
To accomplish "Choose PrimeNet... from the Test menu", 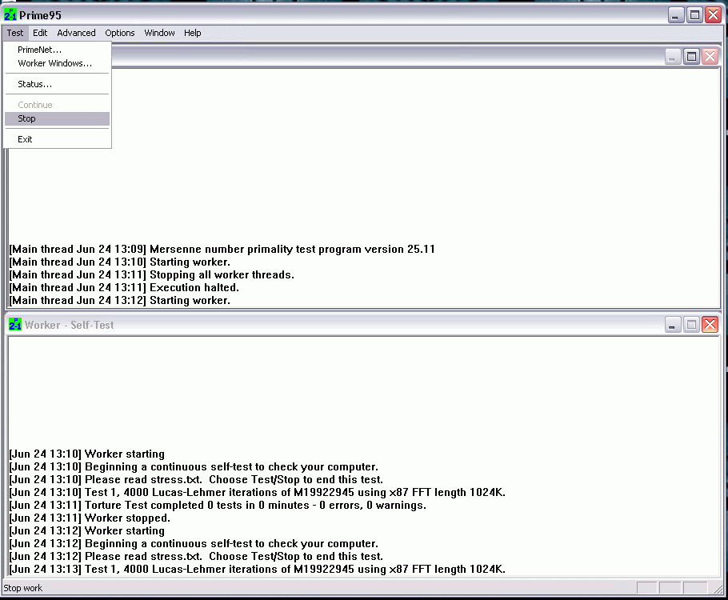I will pos(57,50).
